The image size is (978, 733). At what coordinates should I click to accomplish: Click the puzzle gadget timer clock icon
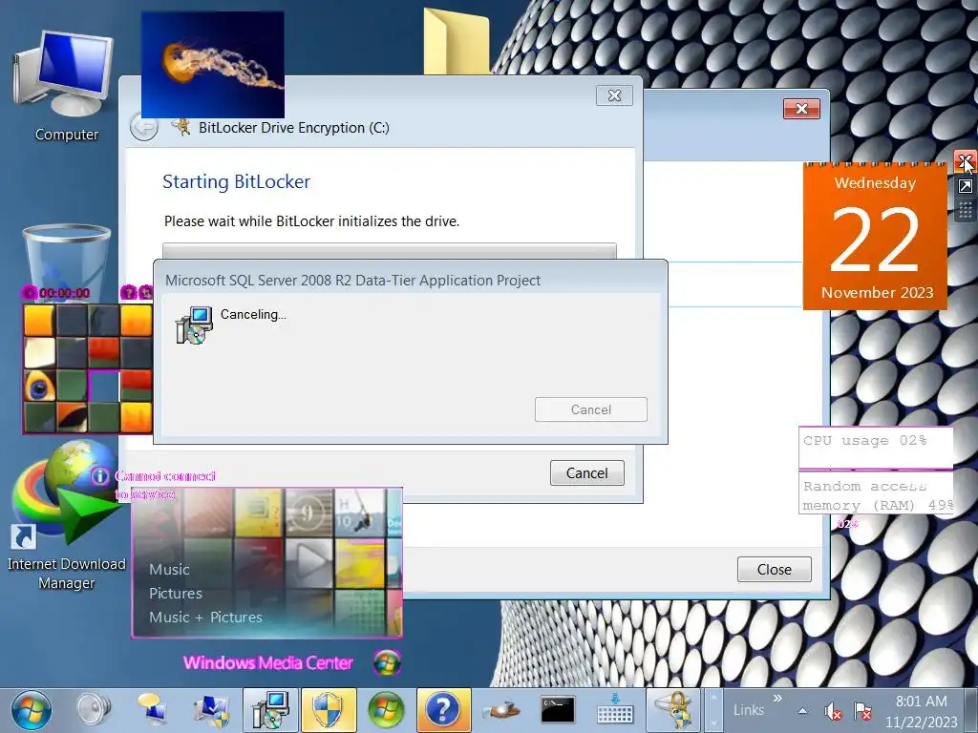pyautogui.click(x=29, y=292)
